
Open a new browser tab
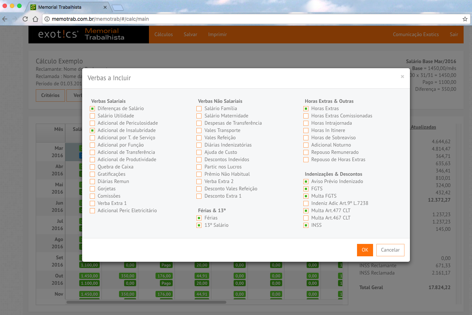(x=118, y=7)
